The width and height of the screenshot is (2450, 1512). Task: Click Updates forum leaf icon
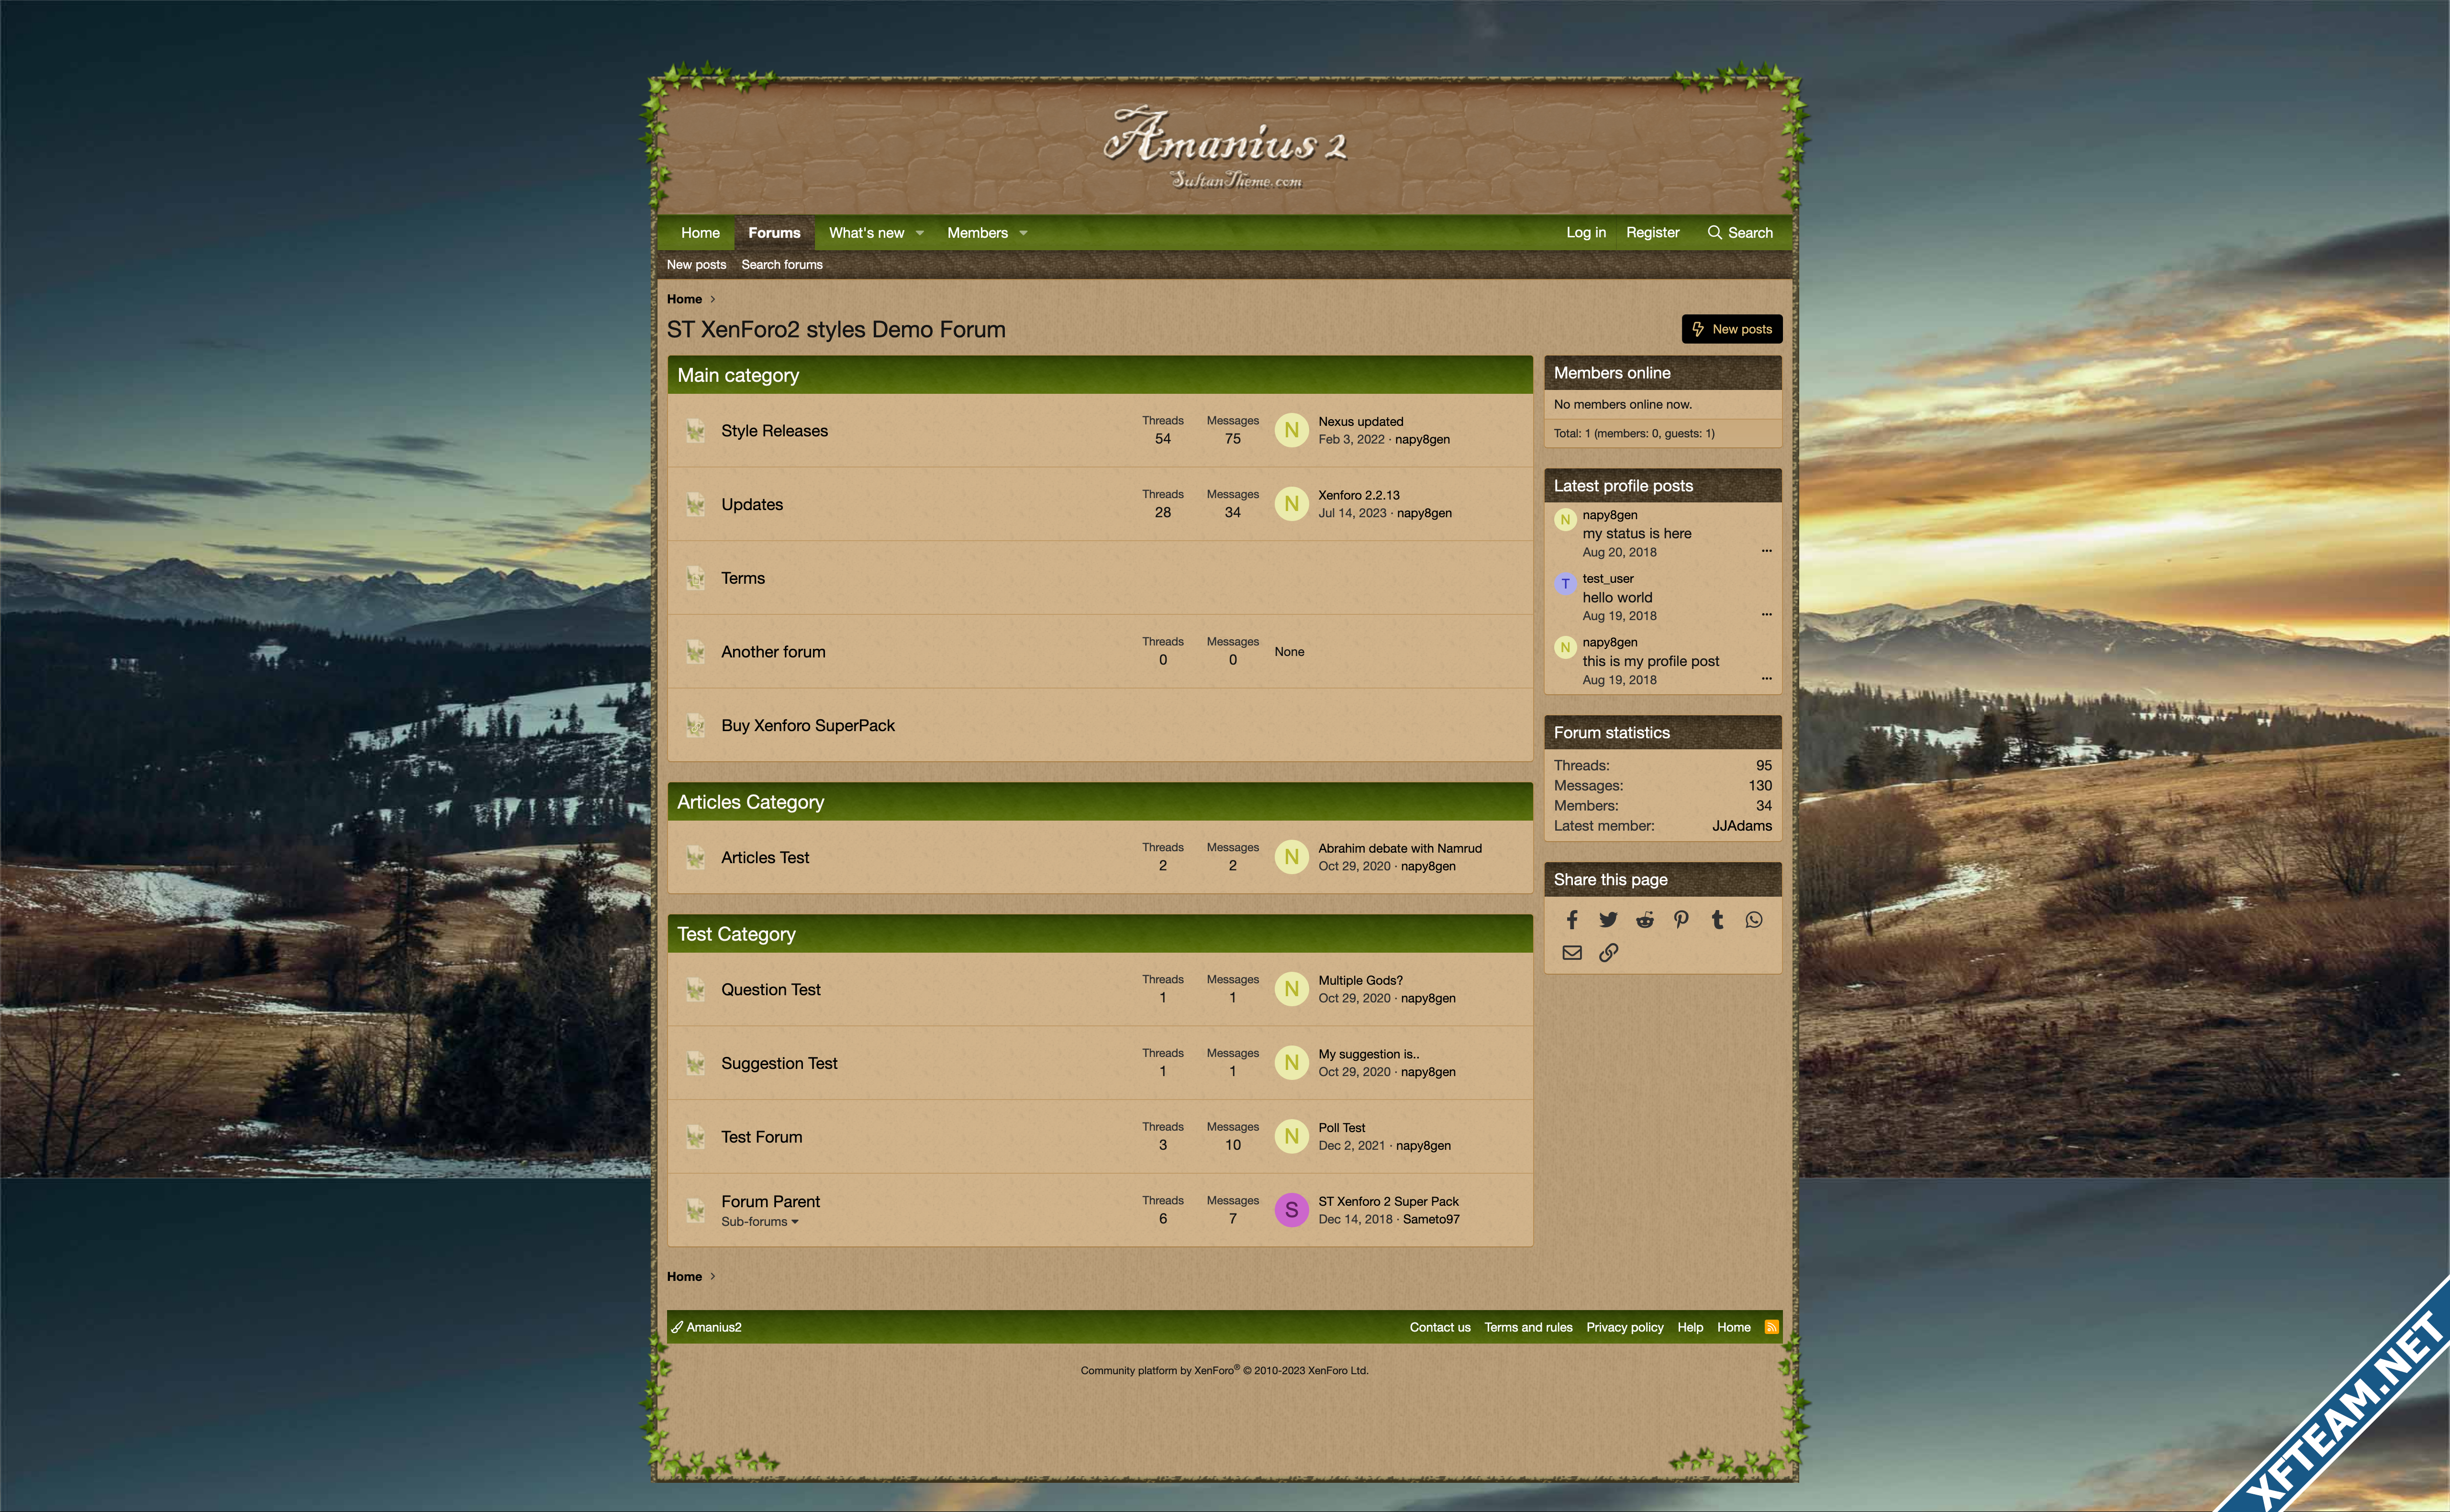696,505
